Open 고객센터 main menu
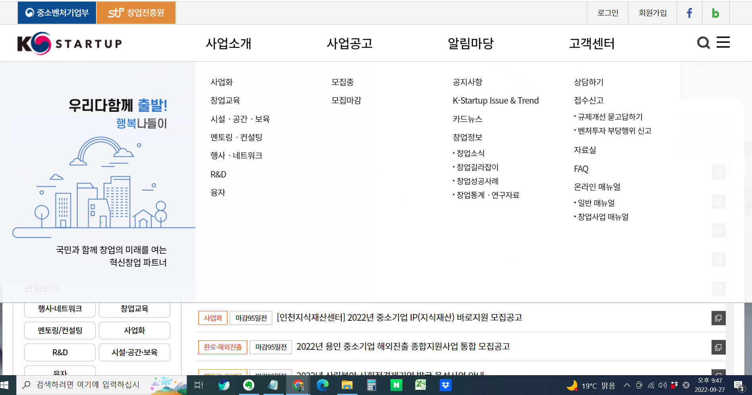752x395 pixels. [592, 43]
